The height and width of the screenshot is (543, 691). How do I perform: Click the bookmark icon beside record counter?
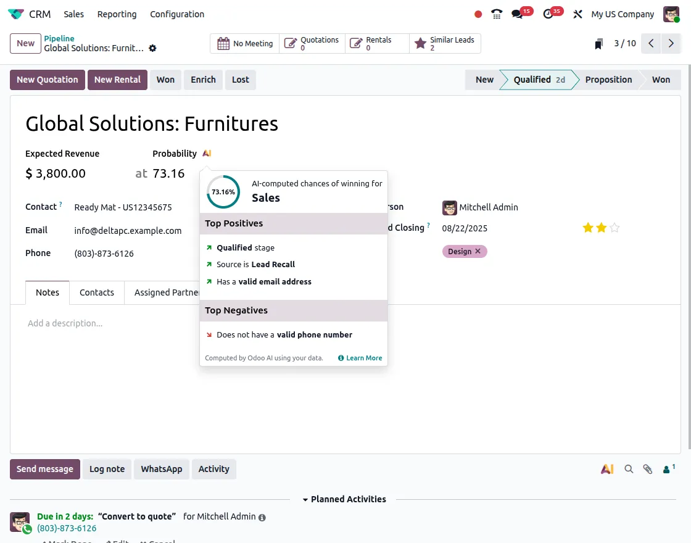(598, 44)
